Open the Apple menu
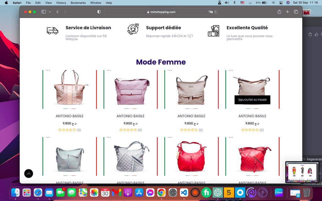The image size is (322, 201). point(6,3)
